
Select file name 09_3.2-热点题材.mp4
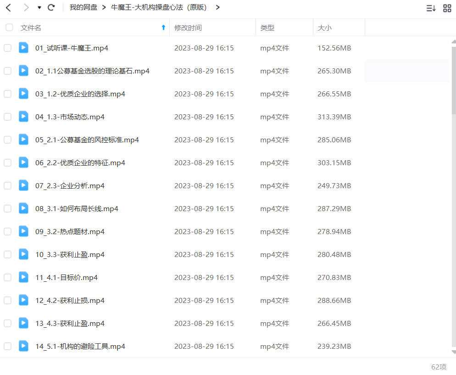pyautogui.click(x=70, y=232)
